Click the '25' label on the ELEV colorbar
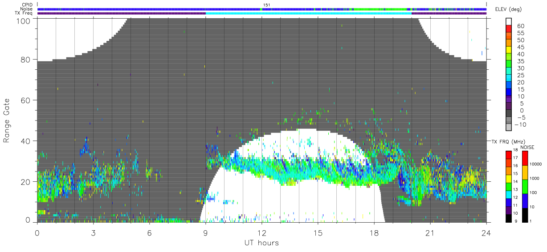The image size is (547, 252). point(520,76)
